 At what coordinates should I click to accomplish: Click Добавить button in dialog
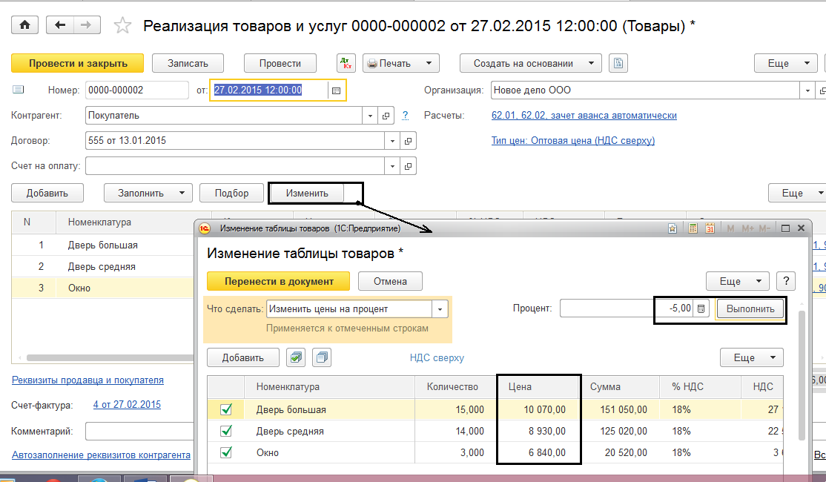[x=243, y=357]
